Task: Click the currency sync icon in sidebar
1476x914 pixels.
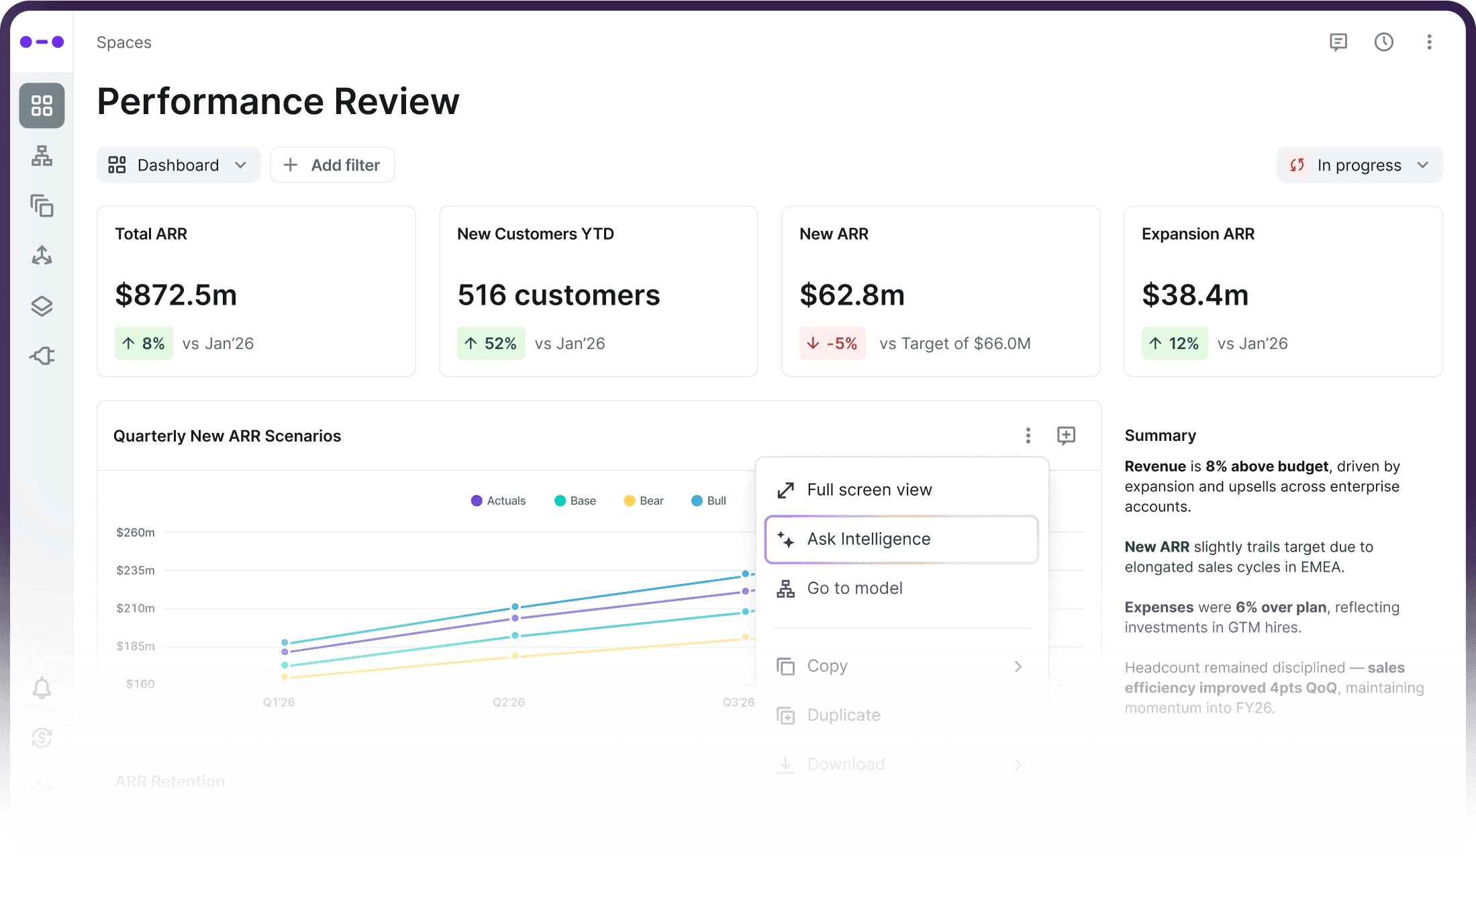Action: tap(42, 738)
